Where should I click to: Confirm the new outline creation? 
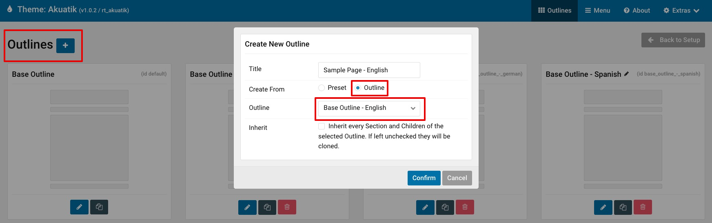point(424,178)
